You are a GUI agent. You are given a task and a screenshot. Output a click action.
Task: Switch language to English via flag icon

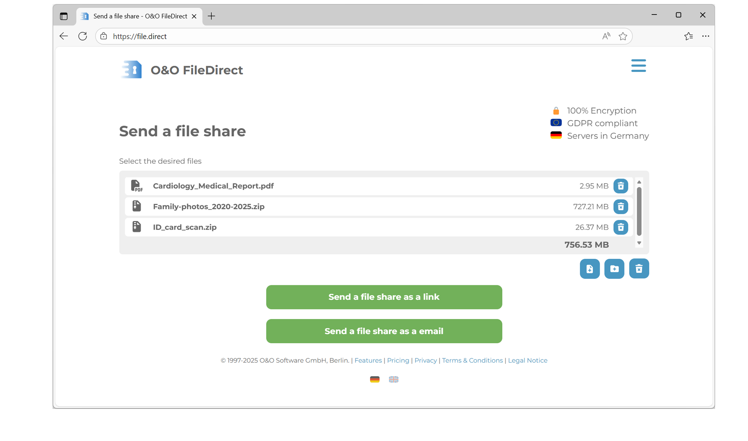[x=393, y=379]
